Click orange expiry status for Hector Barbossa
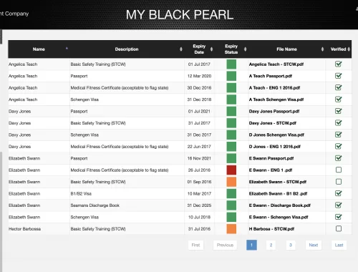This screenshot has width=358, height=272. click(x=231, y=229)
